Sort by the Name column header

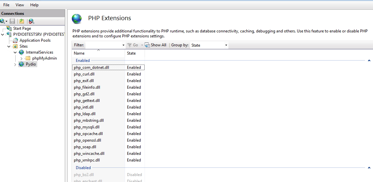pos(98,53)
